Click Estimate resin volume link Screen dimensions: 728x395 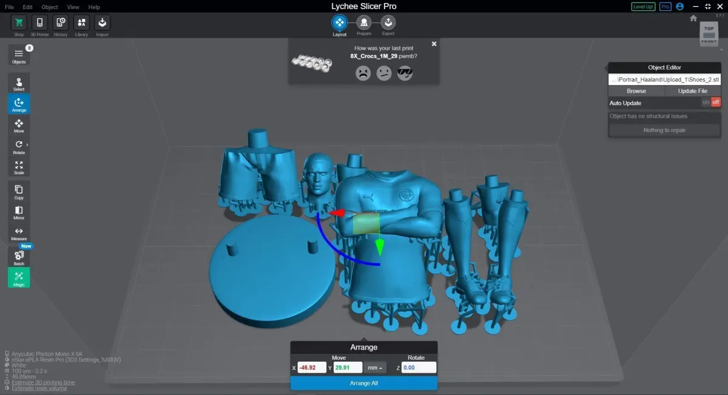click(39, 388)
